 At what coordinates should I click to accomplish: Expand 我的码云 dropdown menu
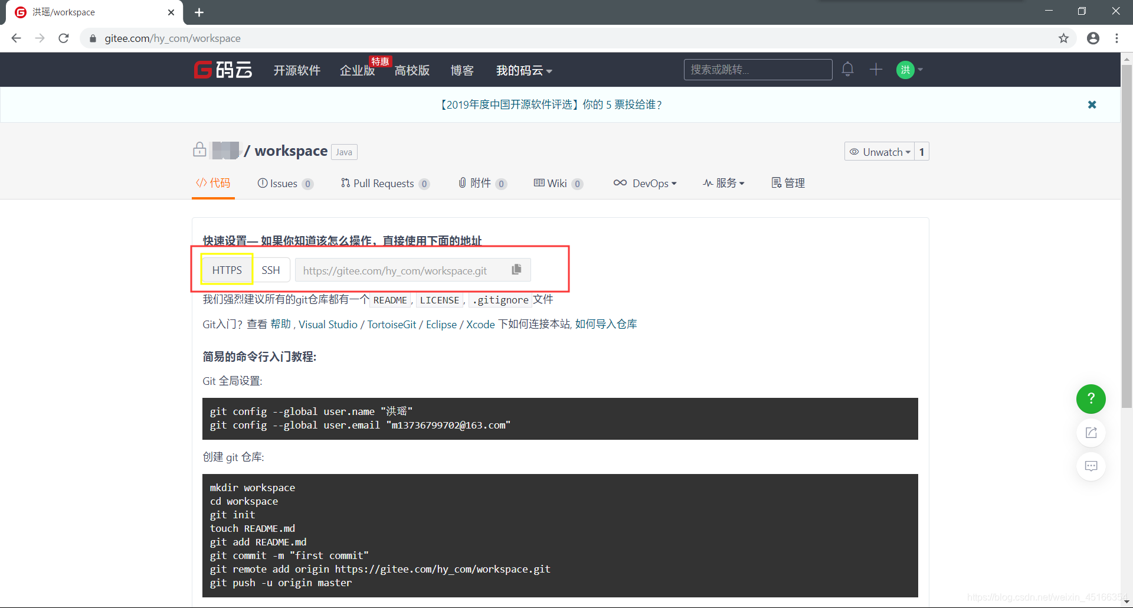tap(524, 70)
